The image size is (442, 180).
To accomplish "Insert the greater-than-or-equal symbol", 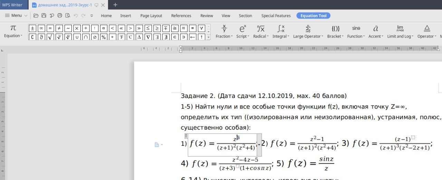I will coord(157,28).
